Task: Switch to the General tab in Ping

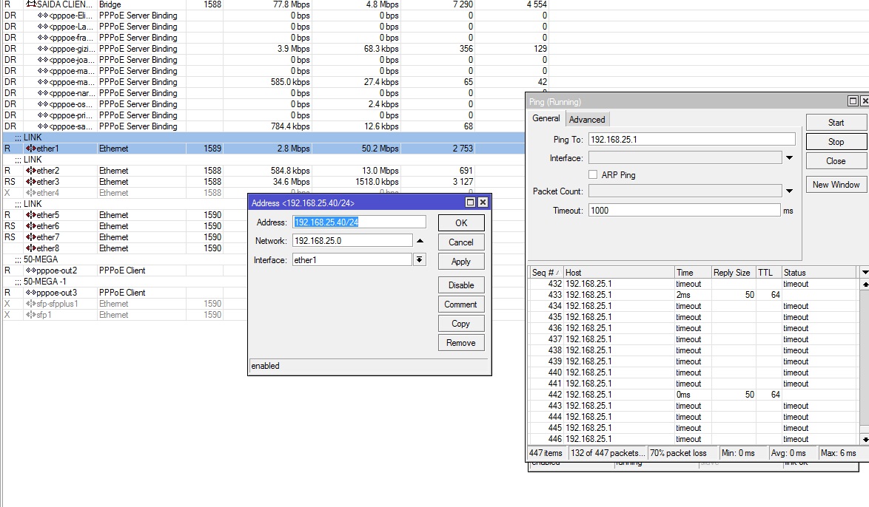Action: tap(546, 118)
